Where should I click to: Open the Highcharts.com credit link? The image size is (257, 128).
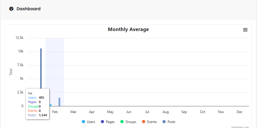(x=240, y=127)
